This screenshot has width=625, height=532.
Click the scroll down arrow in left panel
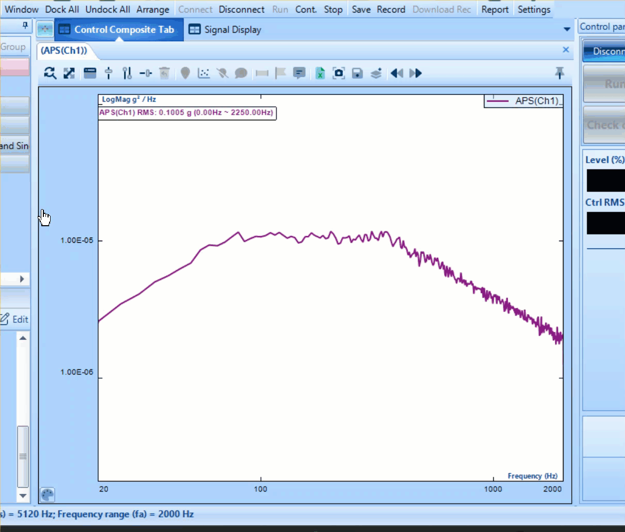pyautogui.click(x=23, y=495)
